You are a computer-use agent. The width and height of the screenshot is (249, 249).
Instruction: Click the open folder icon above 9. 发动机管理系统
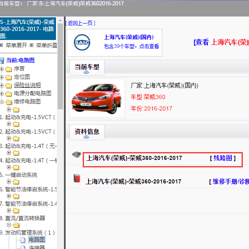(16, 225)
